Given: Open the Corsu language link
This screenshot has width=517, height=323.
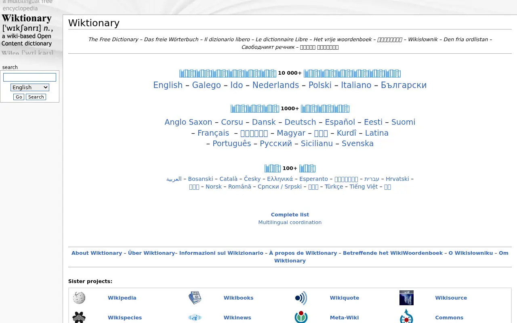Looking at the screenshot, I should [x=232, y=122].
